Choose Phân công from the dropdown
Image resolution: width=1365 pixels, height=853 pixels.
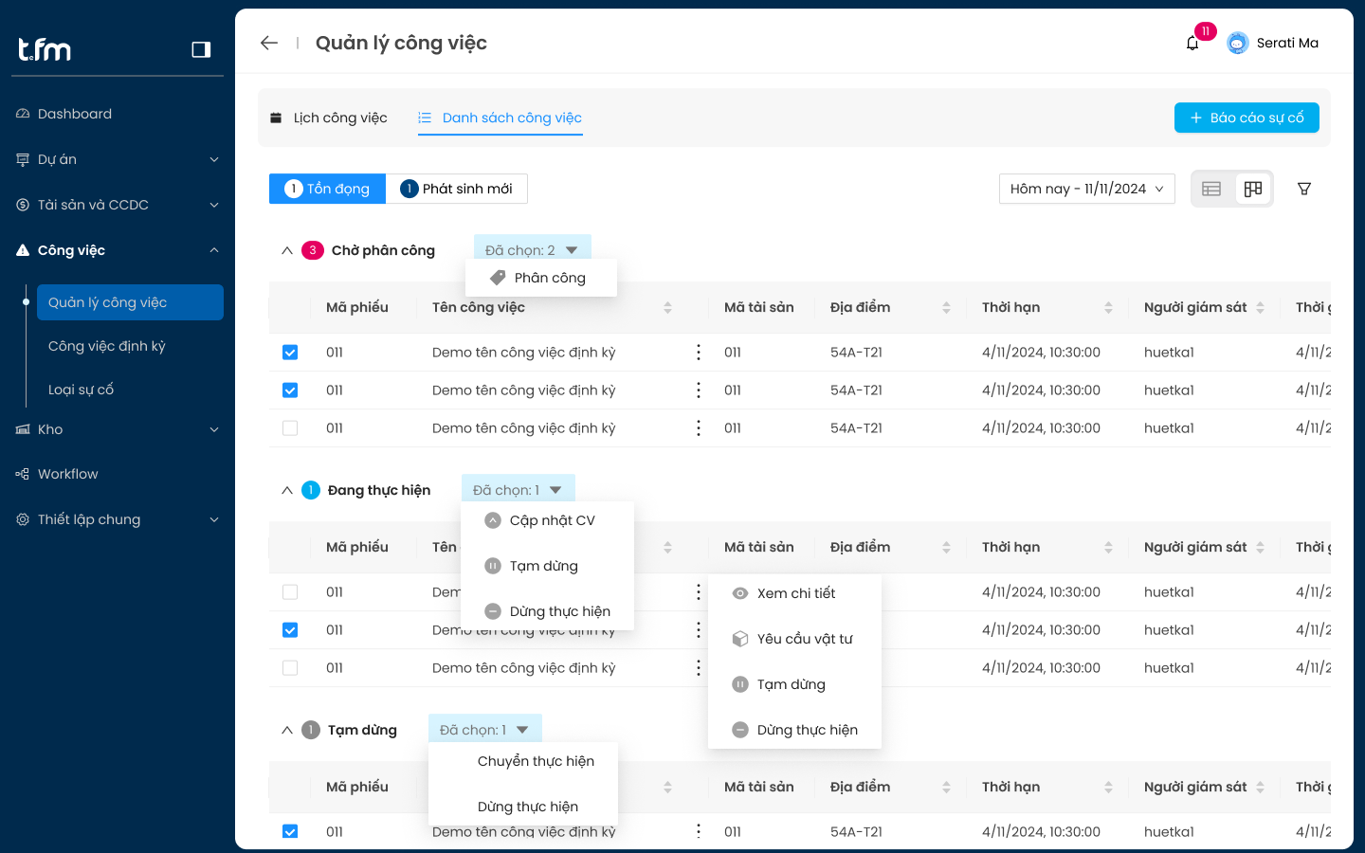(549, 278)
